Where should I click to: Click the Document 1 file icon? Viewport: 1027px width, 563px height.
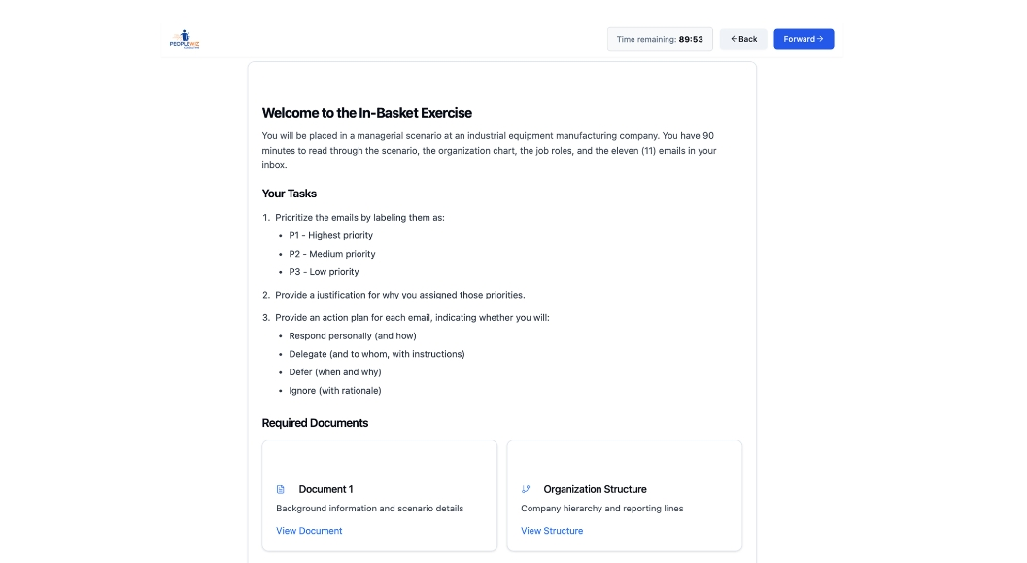click(281, 489)
